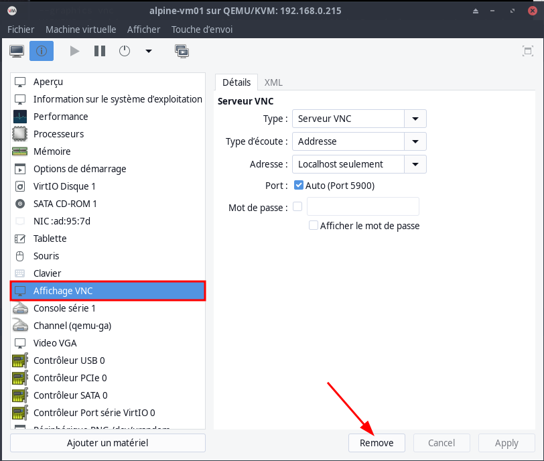Switch to the XML tab
Image resolution: width=544 pixels, height=461 pixels.
coord(273,82)
